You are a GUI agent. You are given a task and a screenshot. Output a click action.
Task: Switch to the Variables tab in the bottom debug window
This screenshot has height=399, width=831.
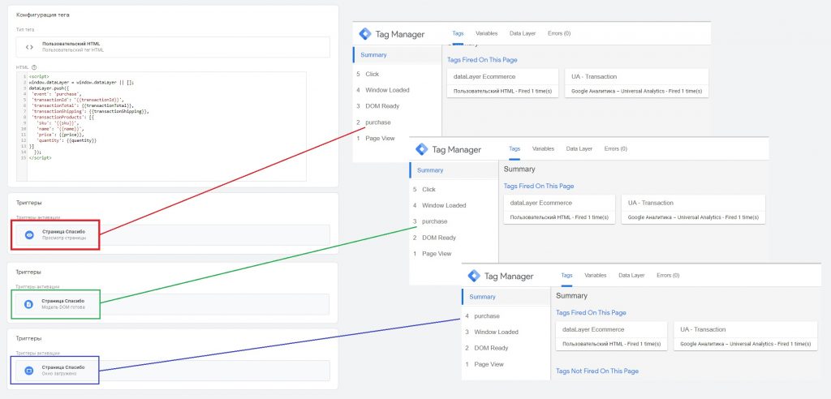[x=595, y=275]
